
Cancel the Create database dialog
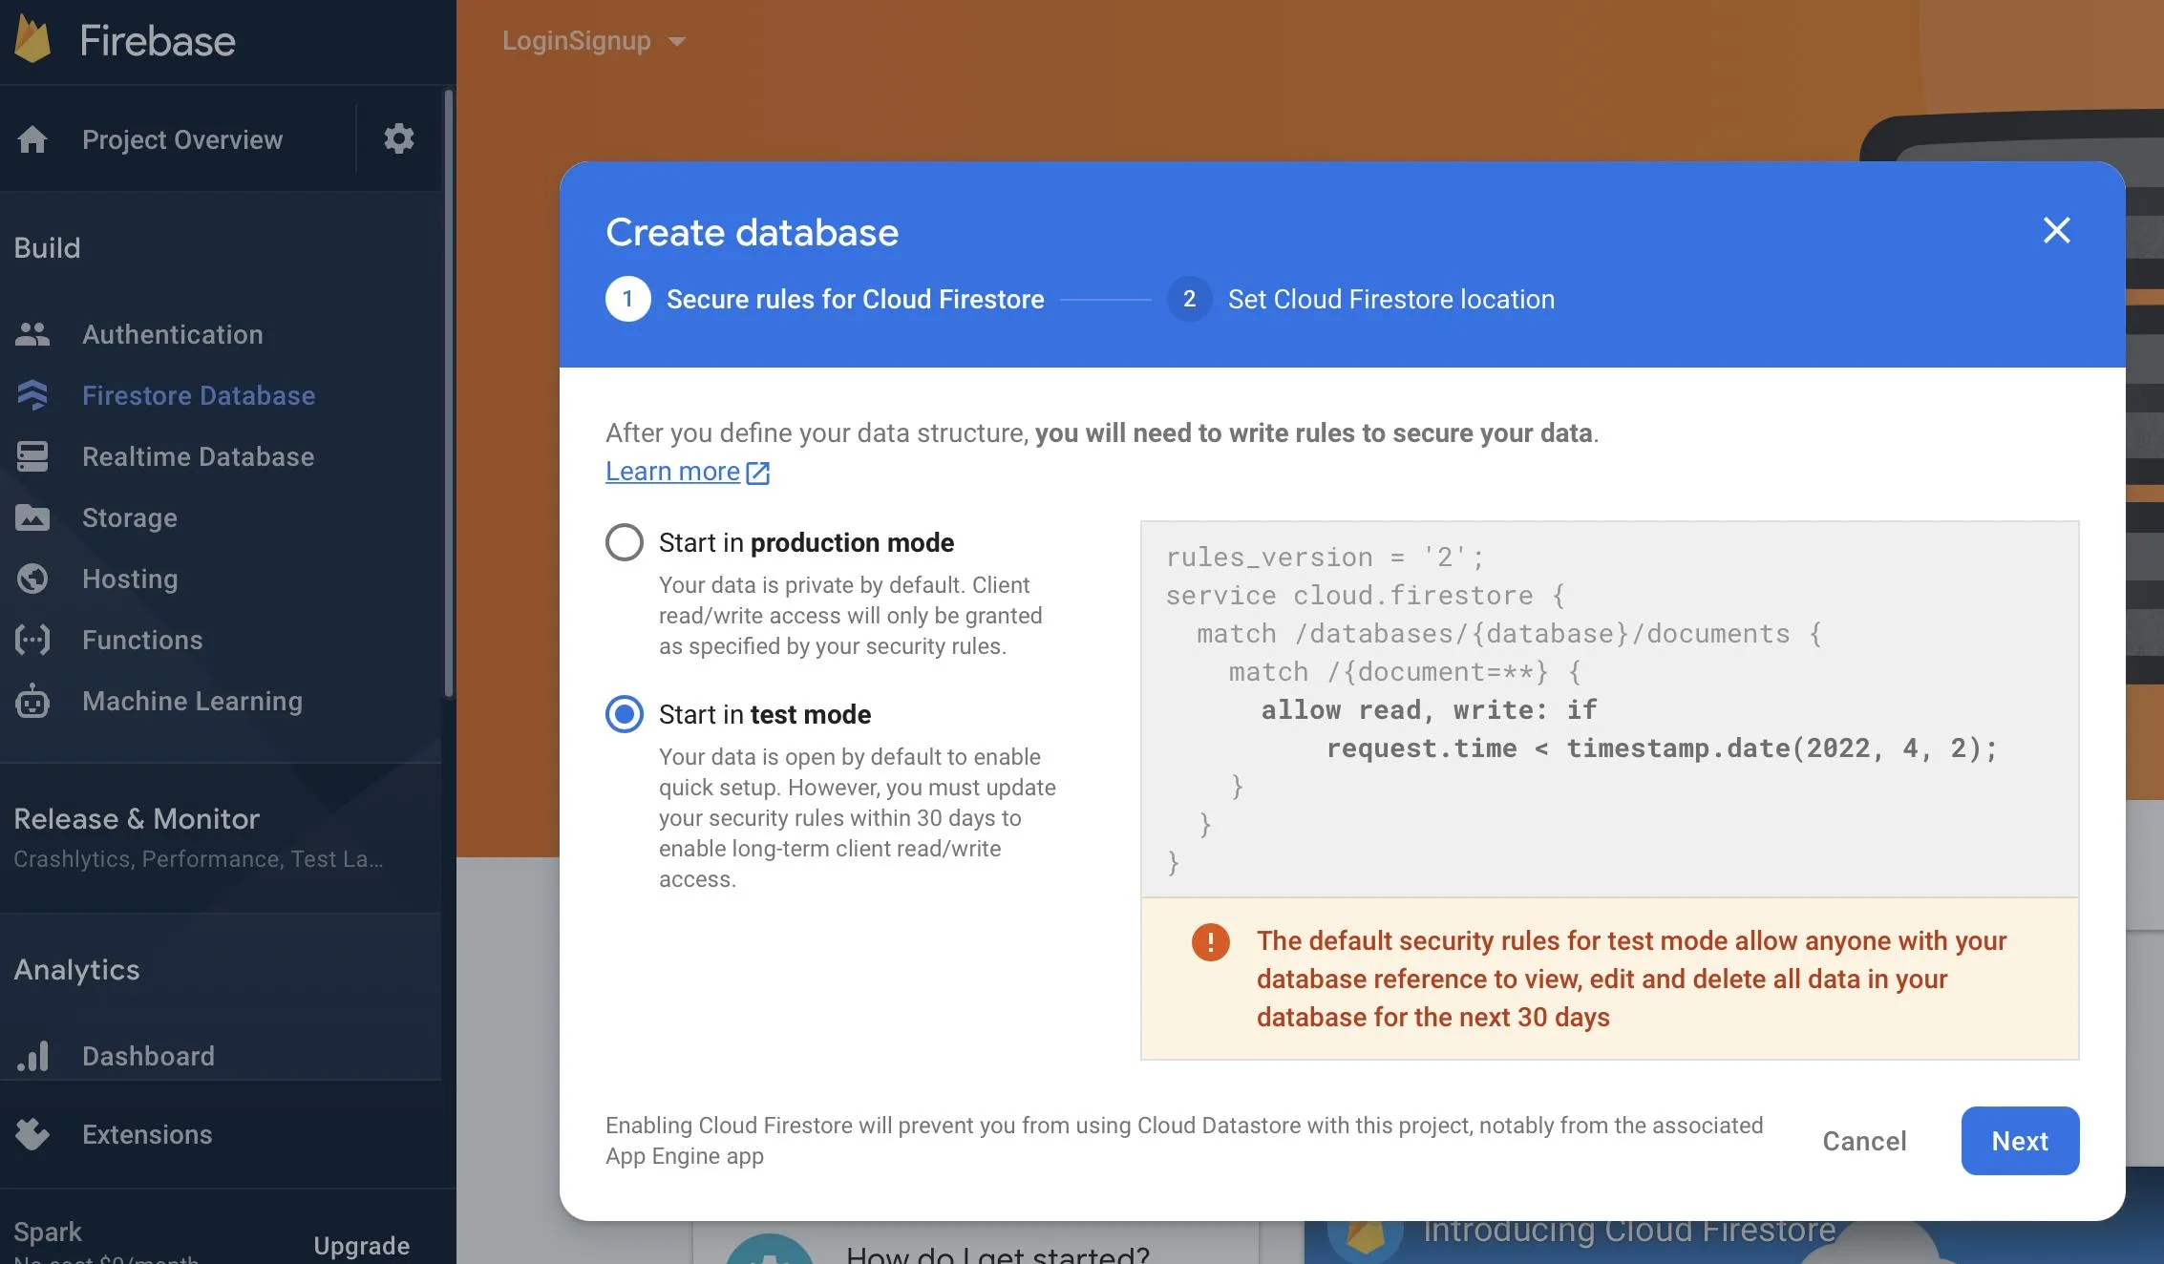click(1863, 1141)
